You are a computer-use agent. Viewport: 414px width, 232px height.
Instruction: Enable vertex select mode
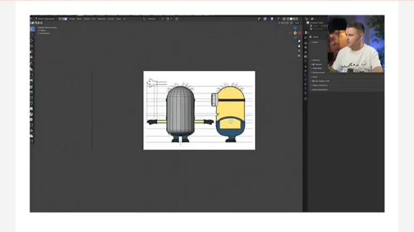click(60, 19)
